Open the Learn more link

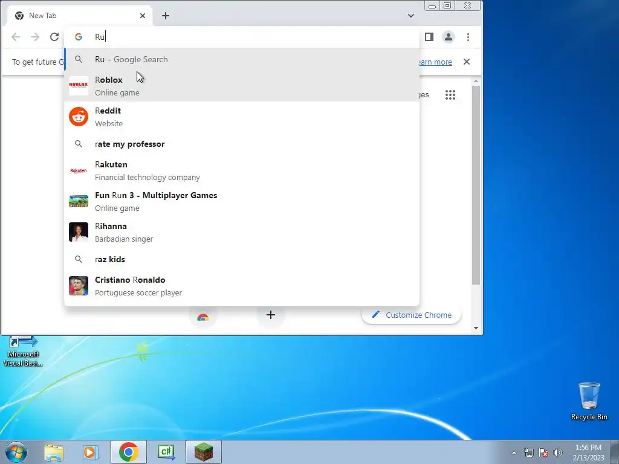(x=435, y=62)
